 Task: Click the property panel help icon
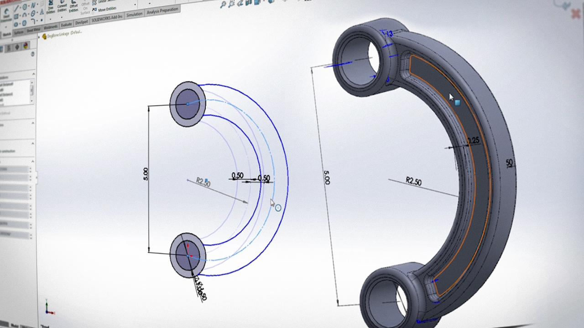point(32,54)
